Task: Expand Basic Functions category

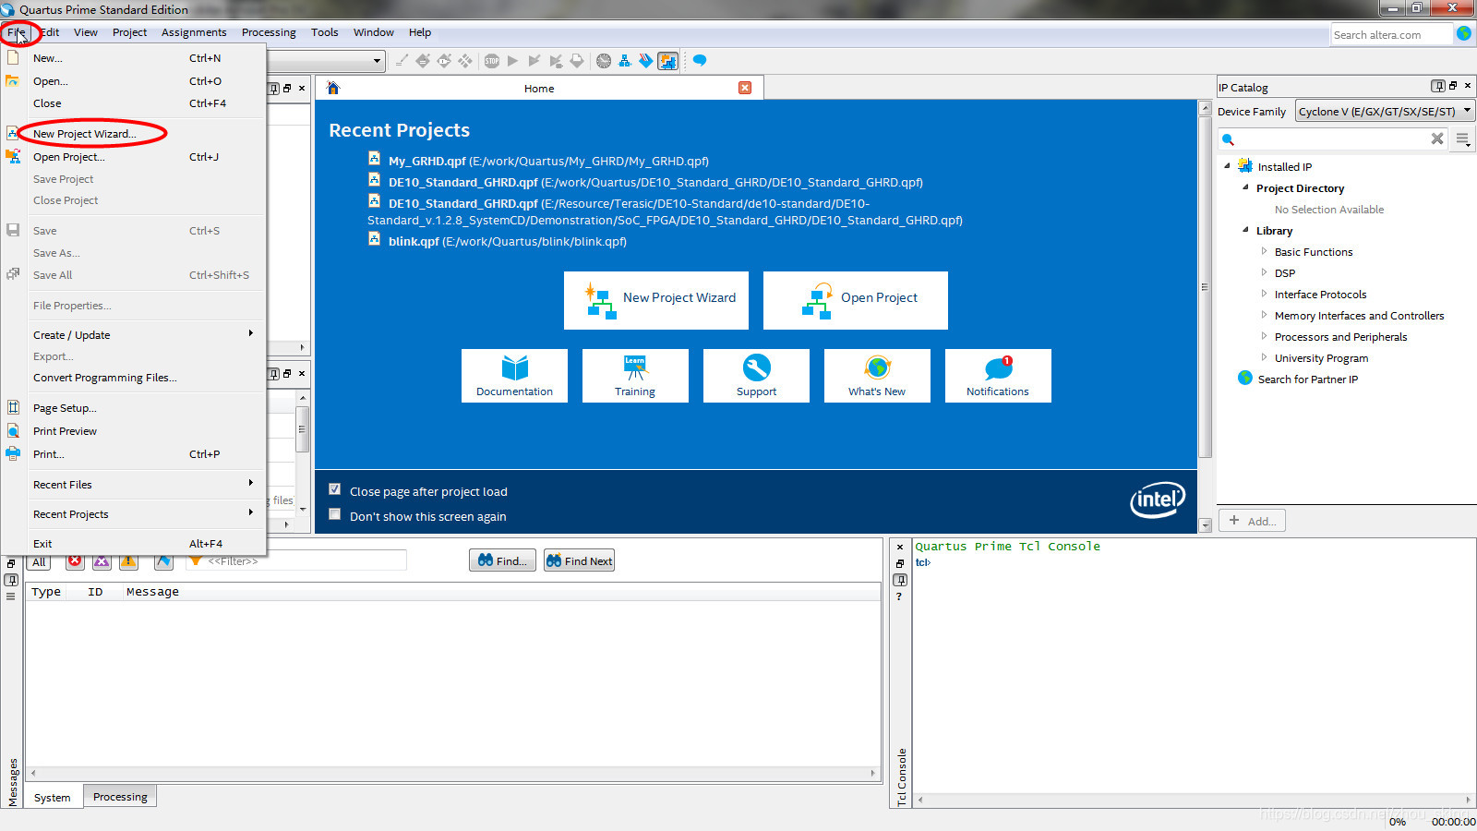Action: click(1264, 251)
